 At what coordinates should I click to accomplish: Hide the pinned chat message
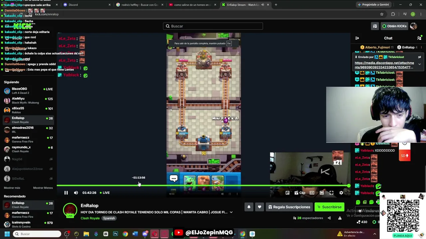419,57
